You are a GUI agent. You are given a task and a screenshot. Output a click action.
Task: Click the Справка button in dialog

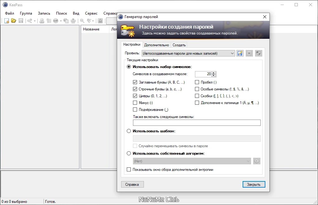pos(132,184)
